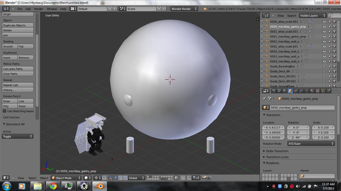Toggle eye visibility for 0000_atlas_scale.001
Image resolution: width=341 pixels, height=191 pixels.
click(x=324, y=22)
